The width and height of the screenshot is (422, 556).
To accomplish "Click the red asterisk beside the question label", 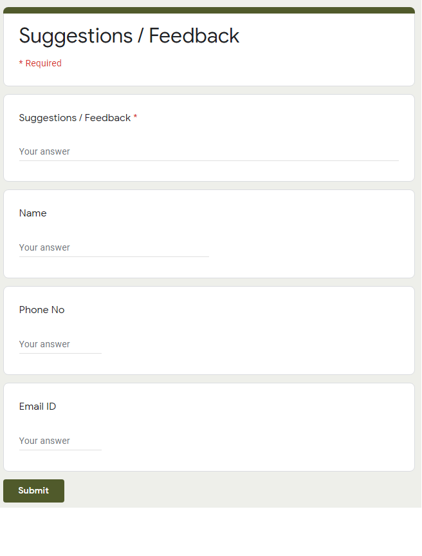I will click(135, 117).
